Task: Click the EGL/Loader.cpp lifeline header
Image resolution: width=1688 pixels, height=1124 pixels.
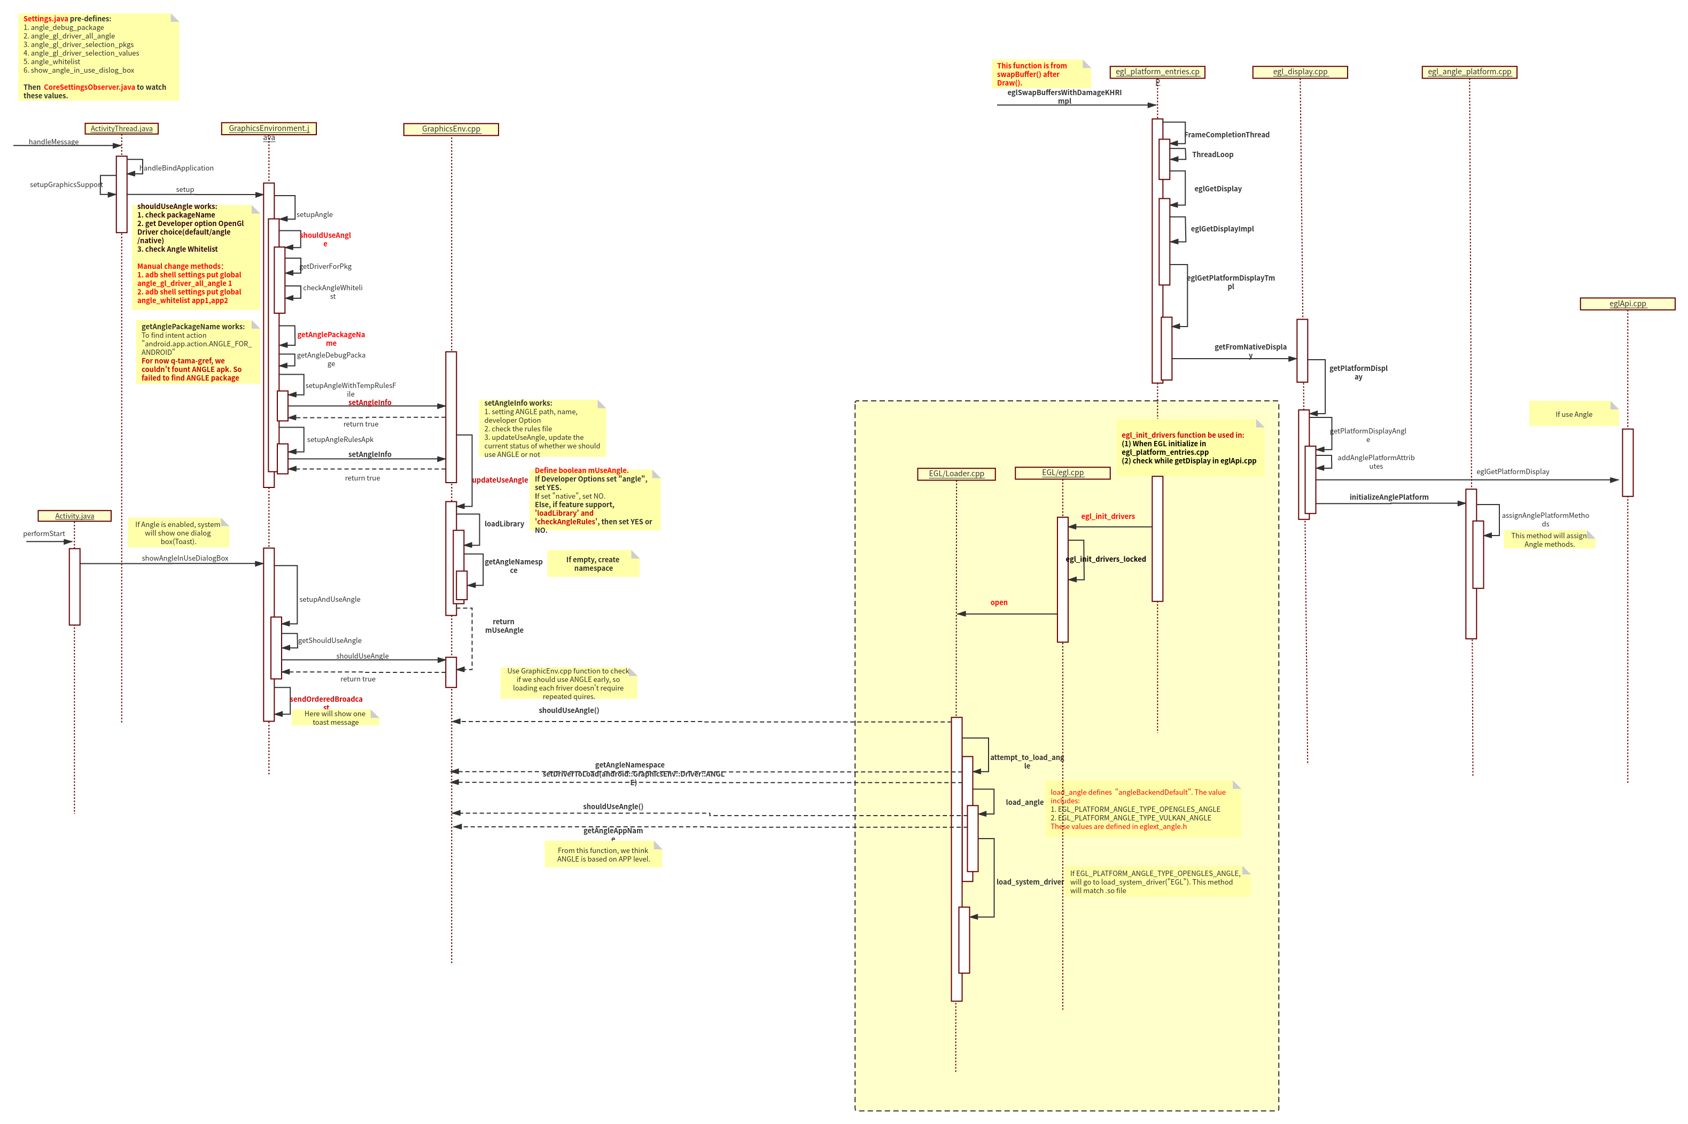Action: 956,473
